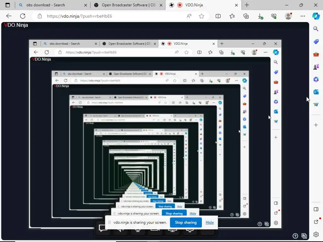Screen dimensions: 323x242
Task: Go back to the previous page
Action: pos(9,16)
